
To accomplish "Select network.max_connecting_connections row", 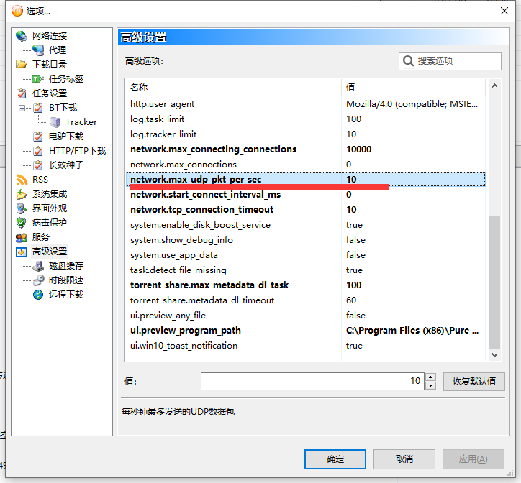I will click(x=305, y=149).
